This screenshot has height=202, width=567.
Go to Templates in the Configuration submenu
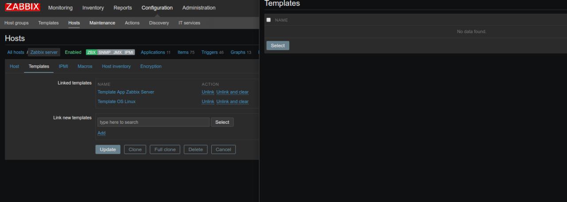pos(48,23)
